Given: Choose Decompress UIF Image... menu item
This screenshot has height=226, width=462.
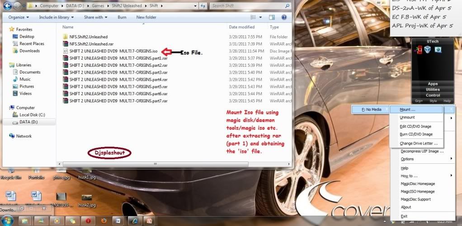Looking at the screenshot, I should point(422,152).
